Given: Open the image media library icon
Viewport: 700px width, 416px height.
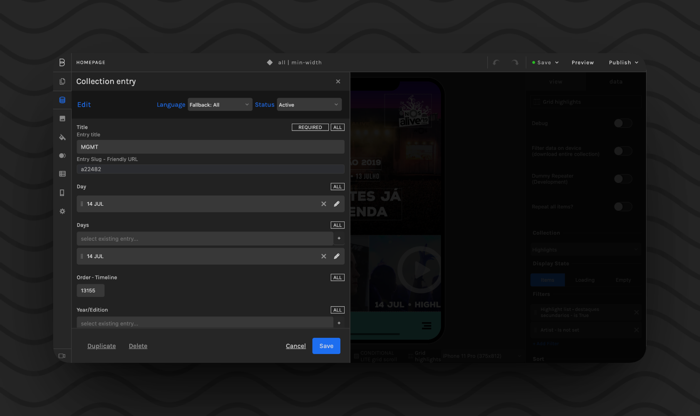Looking at the screenshot, I should click(x=62, y=119).
